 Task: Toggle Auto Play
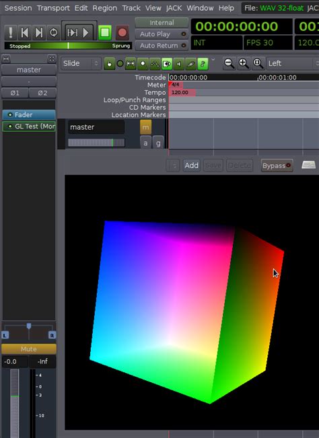click(162, 34)
